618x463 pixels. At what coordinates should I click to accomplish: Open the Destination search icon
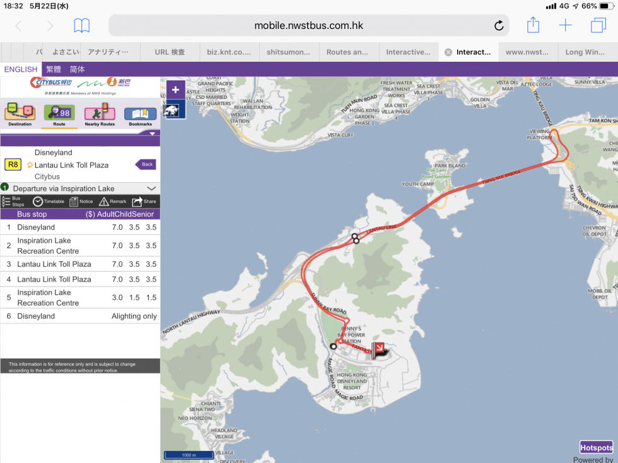[x=20, y=114]
